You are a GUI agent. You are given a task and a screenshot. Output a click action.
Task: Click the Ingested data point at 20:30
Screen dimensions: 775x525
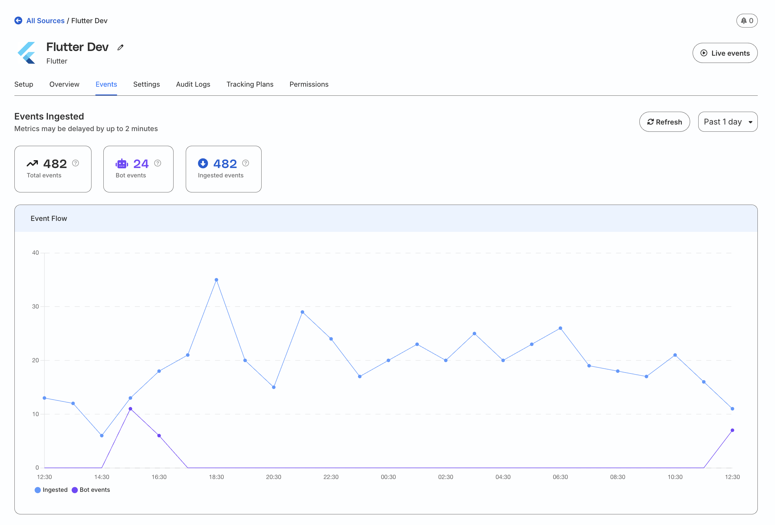274,387
